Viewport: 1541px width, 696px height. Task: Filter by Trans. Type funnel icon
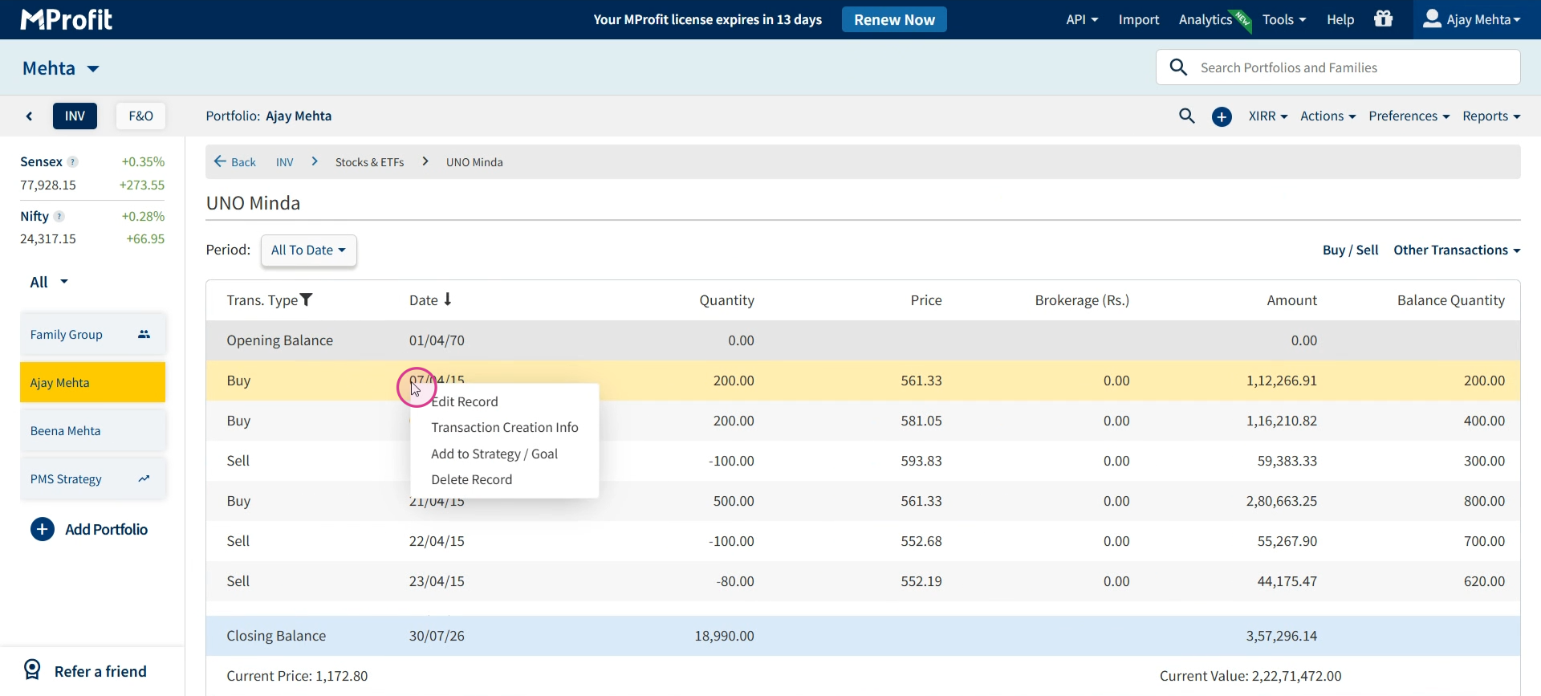pos(307,300)
